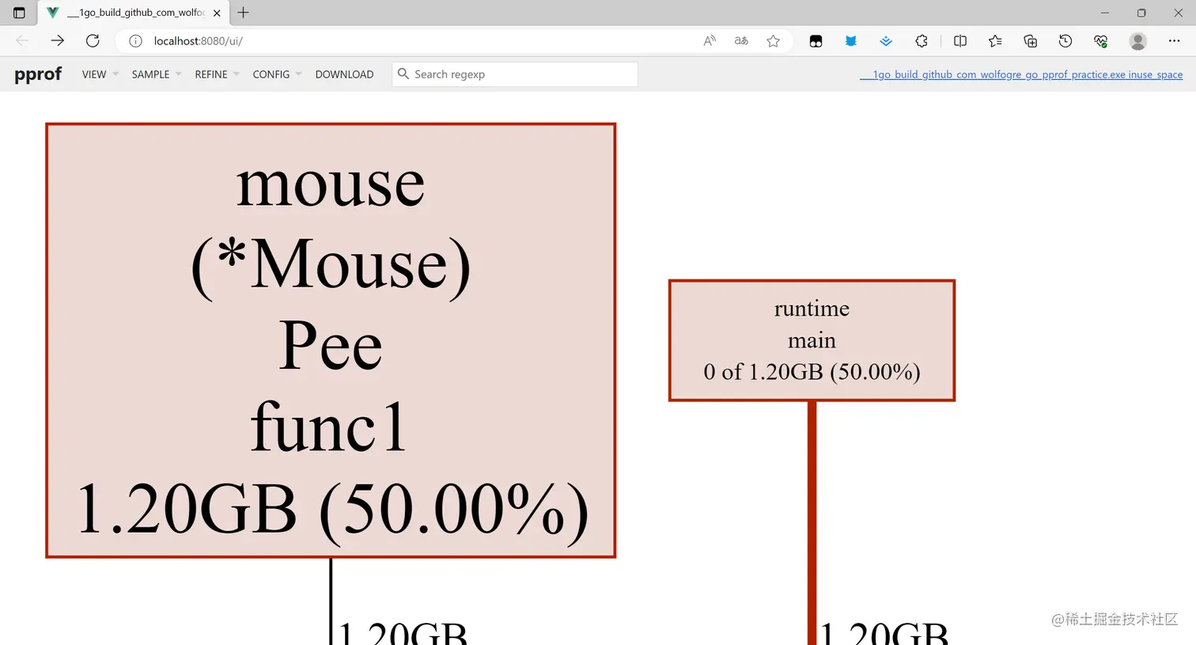The height and width of the screenshot is (645, 1196).
Task: Click the search magnifier icon
Action: click(x=403, y=74)
